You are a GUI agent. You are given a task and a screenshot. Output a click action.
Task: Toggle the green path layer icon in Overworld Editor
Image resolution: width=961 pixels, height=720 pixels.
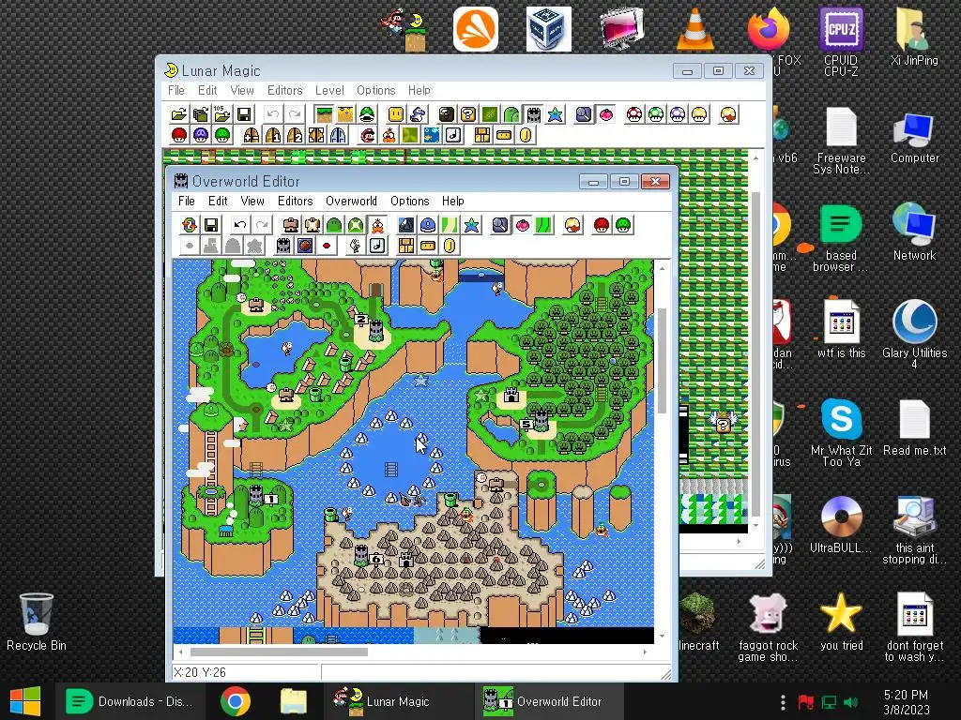pyautogui.click(x=543, y=225)
